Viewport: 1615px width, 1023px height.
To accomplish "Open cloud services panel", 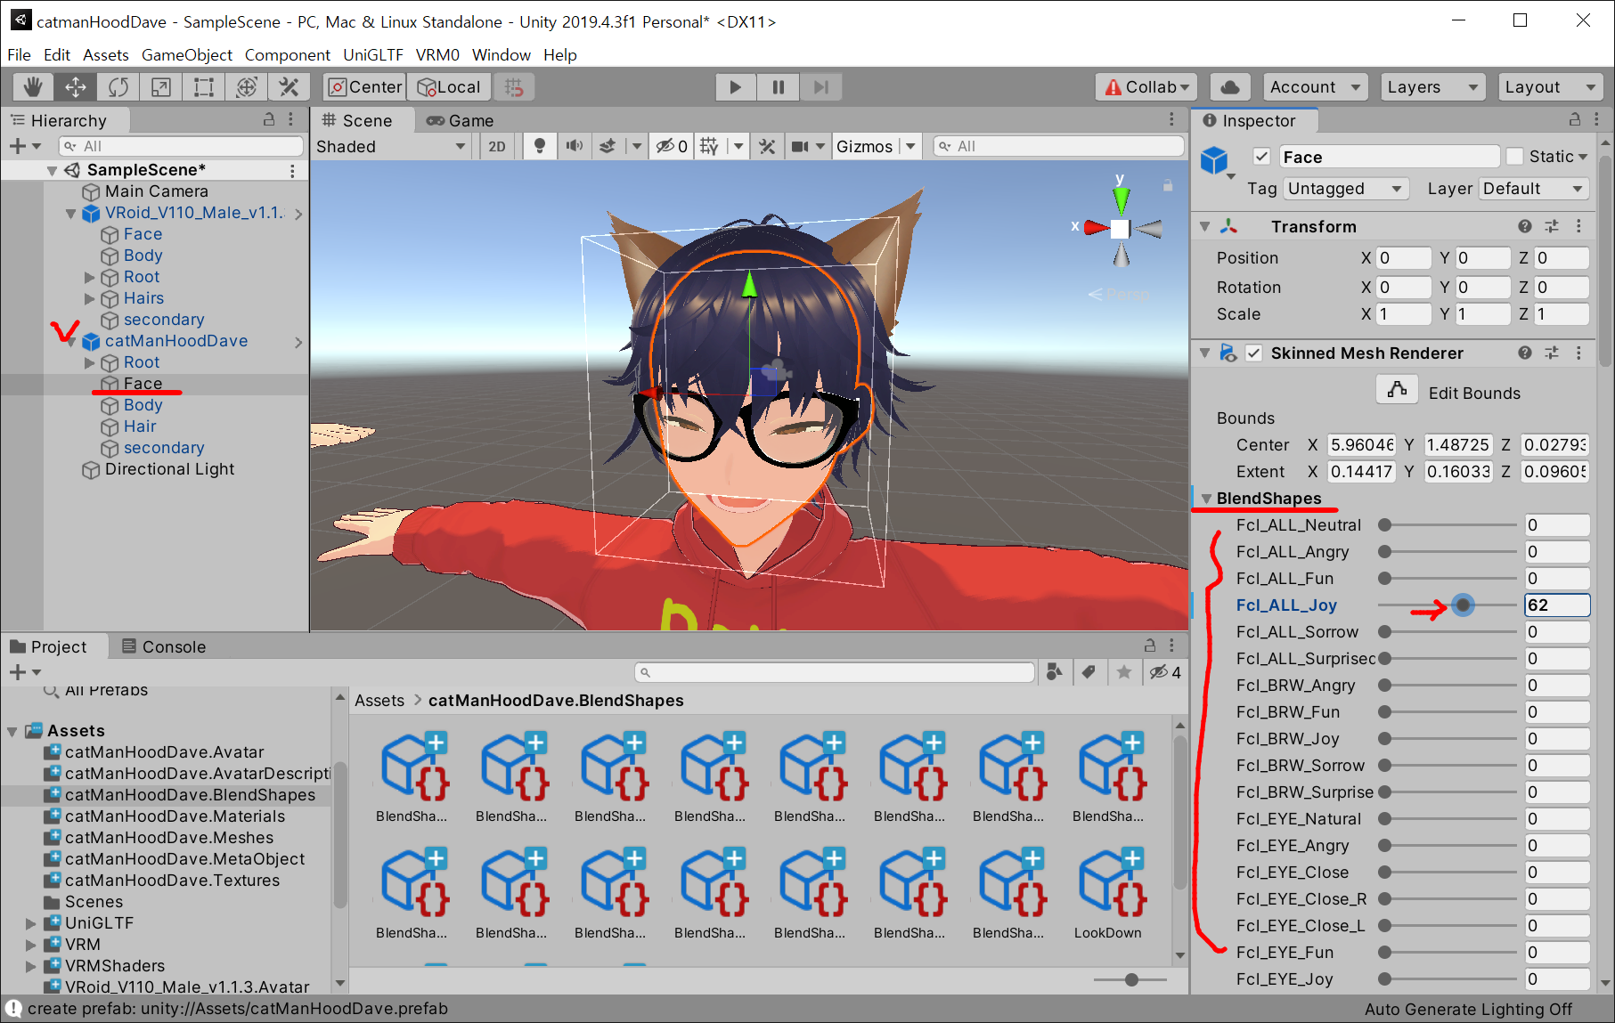I will point(1229,87).
